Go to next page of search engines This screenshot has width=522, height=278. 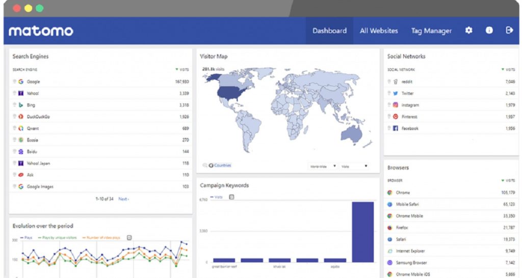123,199
